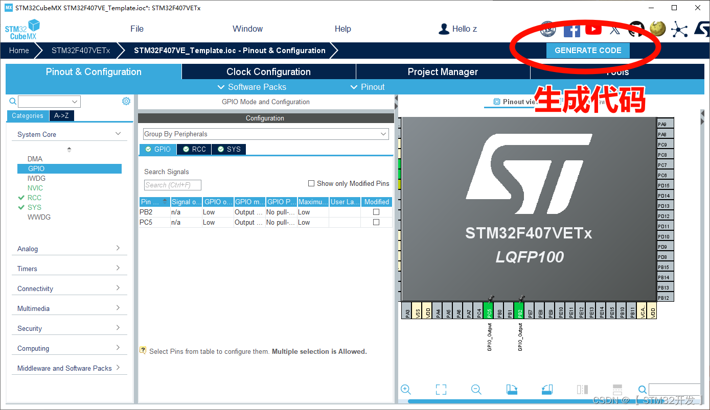Open the File menu
This screenshot has height=410, width=710.
(137, 29)
